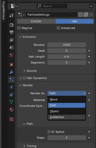
Task: Open the Modifiers wrench tab
Action: pyautogui.click(x=11, y=72)
